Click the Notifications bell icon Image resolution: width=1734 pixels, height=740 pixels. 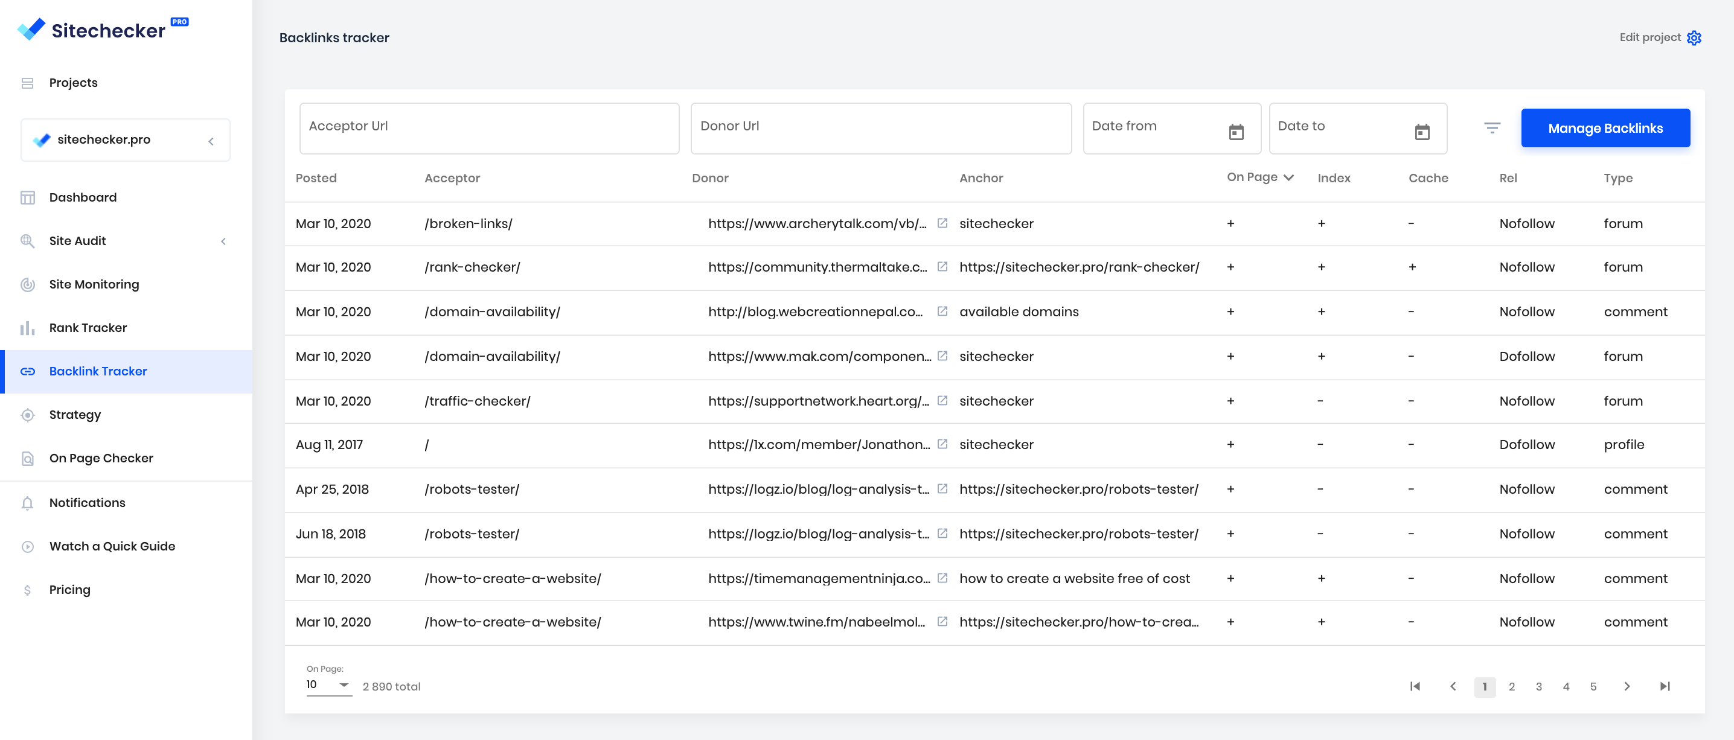point(28,503)
